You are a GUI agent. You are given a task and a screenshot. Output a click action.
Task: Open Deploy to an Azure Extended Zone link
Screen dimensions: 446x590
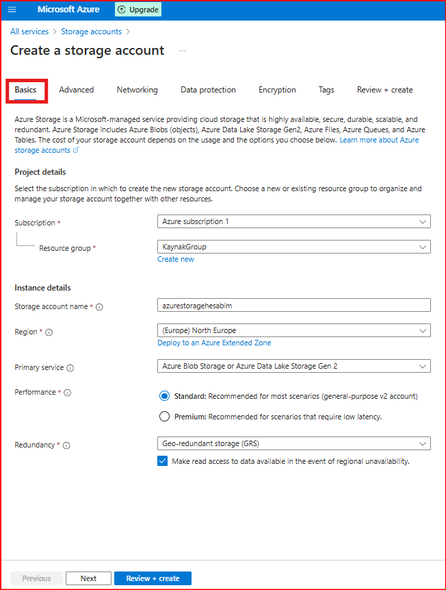pyautogui.click(x=214, y=343)
